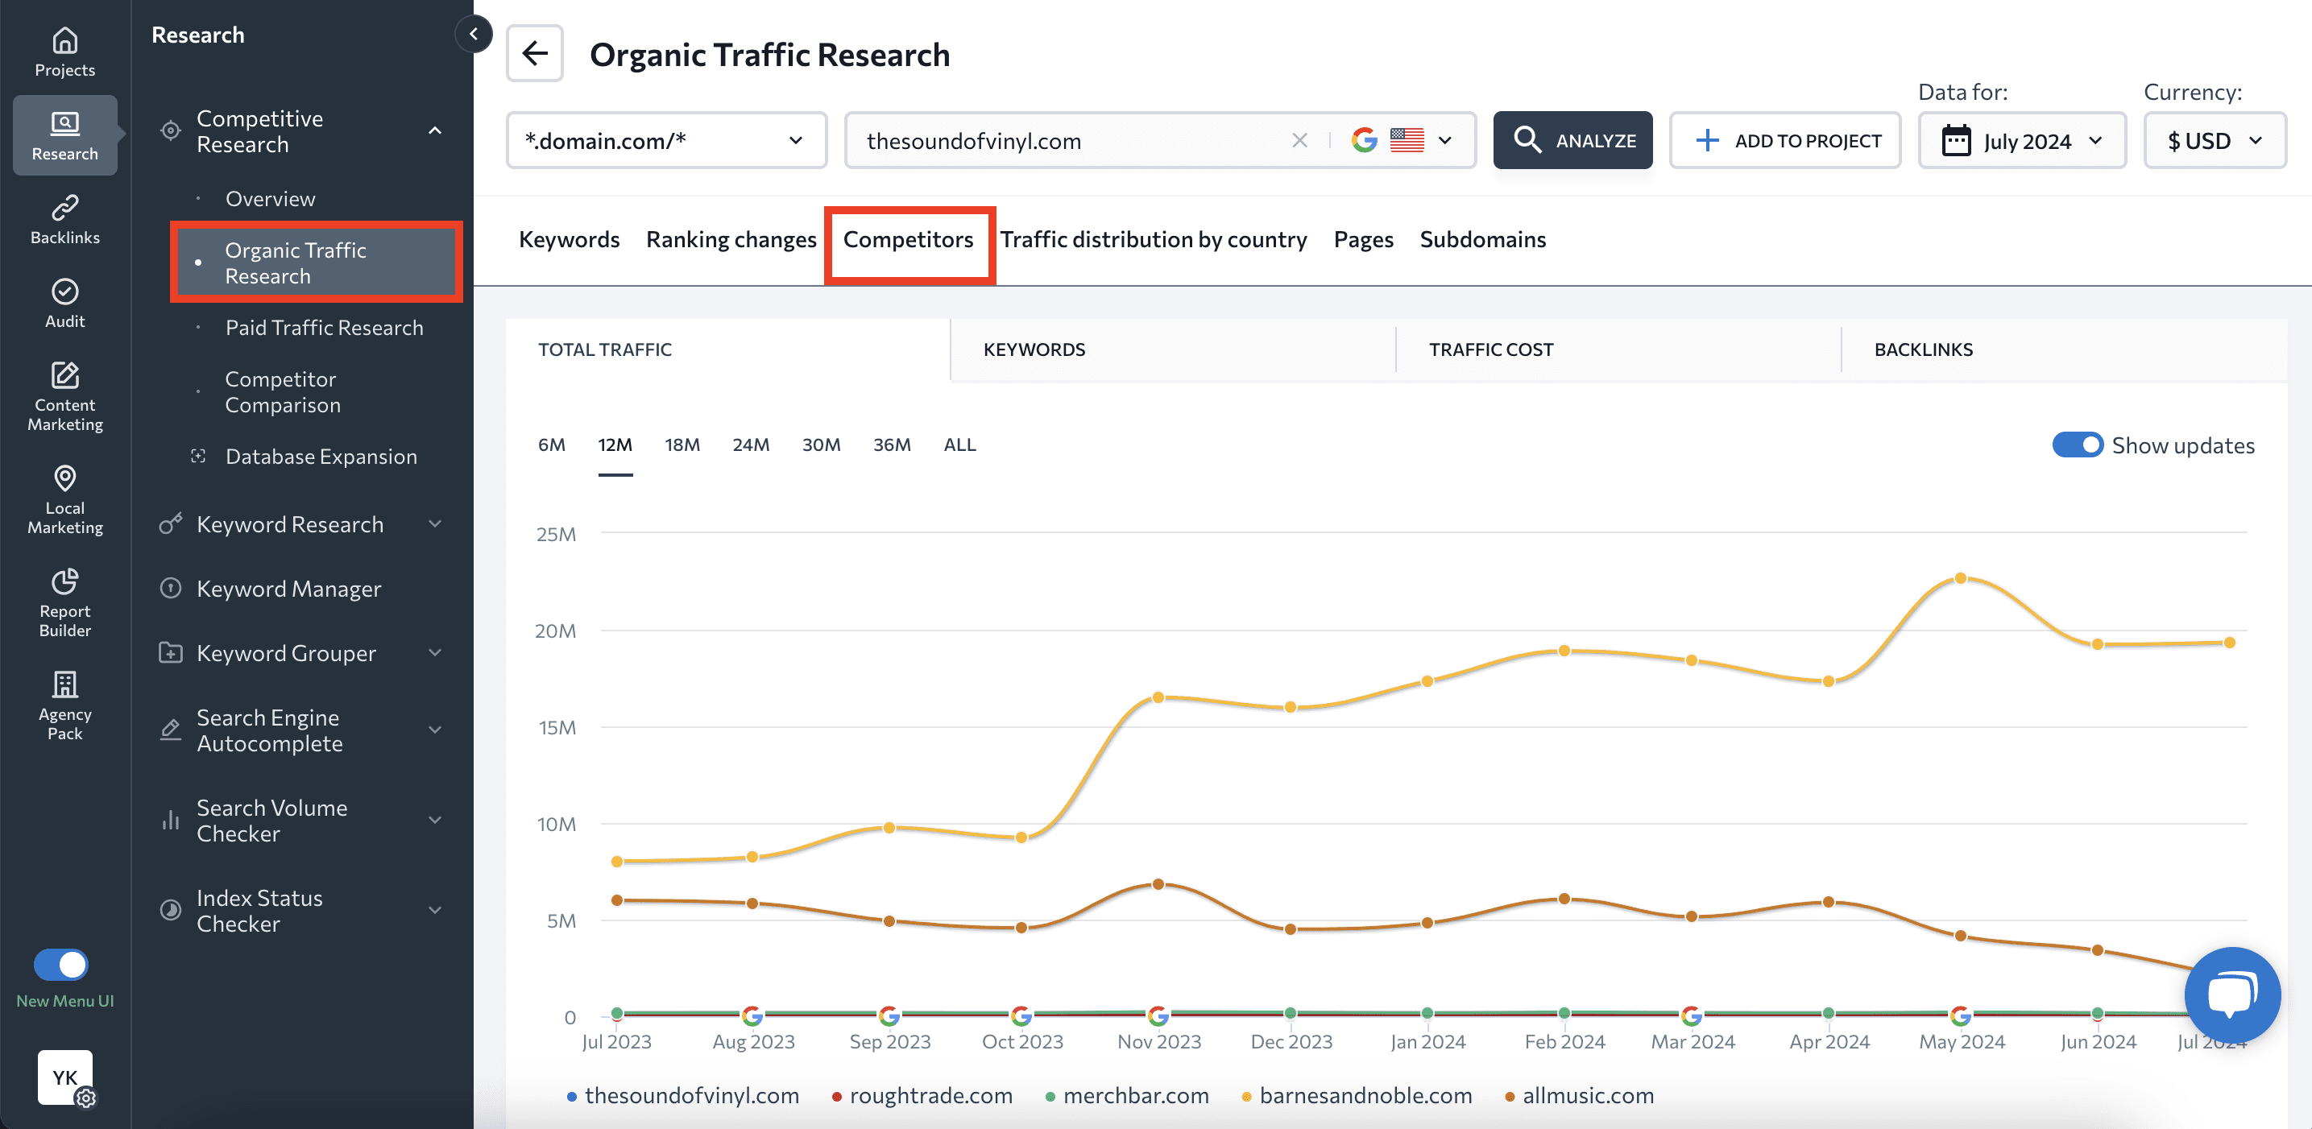
Task: Switch to the TRAFFIC COST tab
Action: click(x=1490, y=349)
